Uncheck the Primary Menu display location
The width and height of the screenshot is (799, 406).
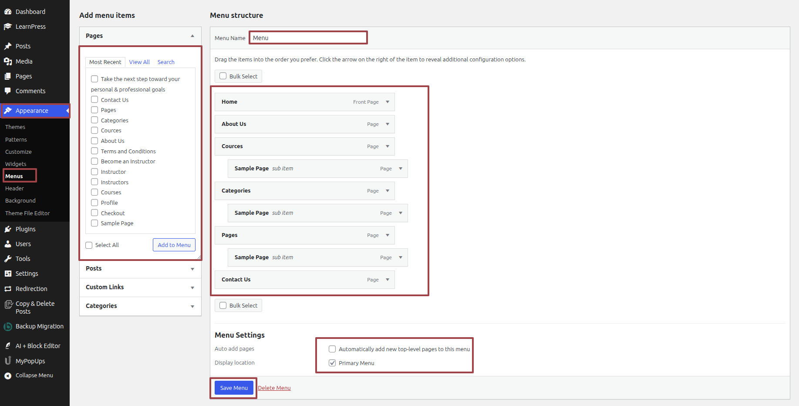[332, 363]
